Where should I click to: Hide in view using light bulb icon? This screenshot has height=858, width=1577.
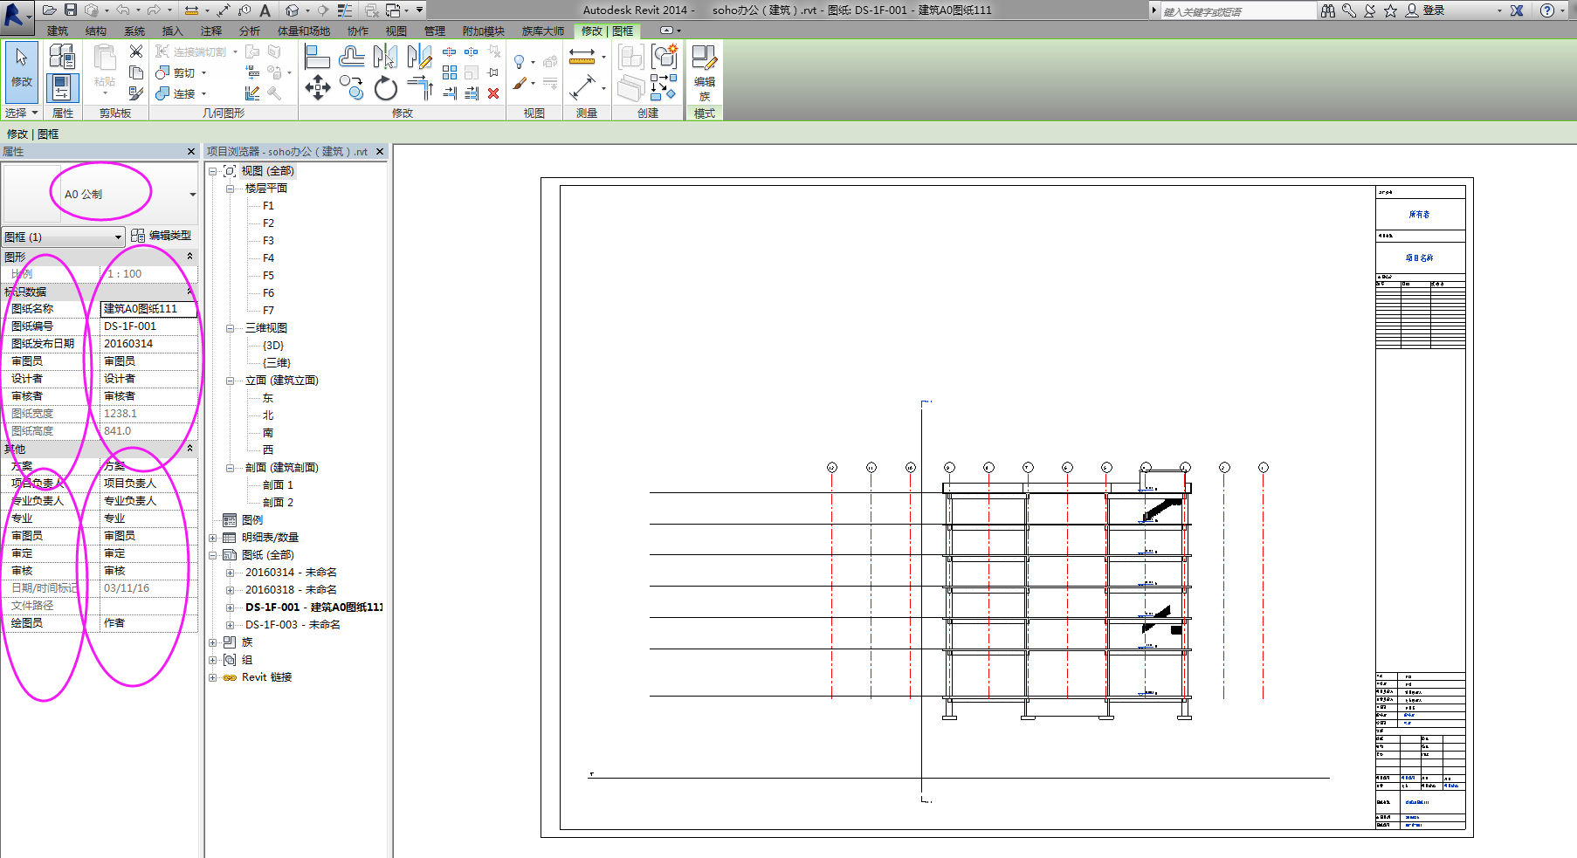click(520, 62)
